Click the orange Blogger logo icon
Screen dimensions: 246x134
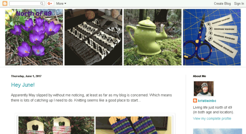(x=5, y=3)
